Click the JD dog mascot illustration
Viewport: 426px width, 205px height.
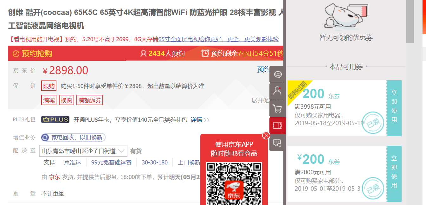pos(345,16)
